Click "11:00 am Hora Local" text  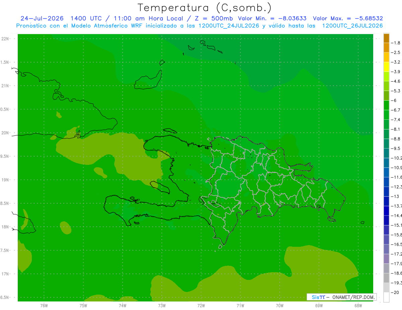(x=148, y=18)
